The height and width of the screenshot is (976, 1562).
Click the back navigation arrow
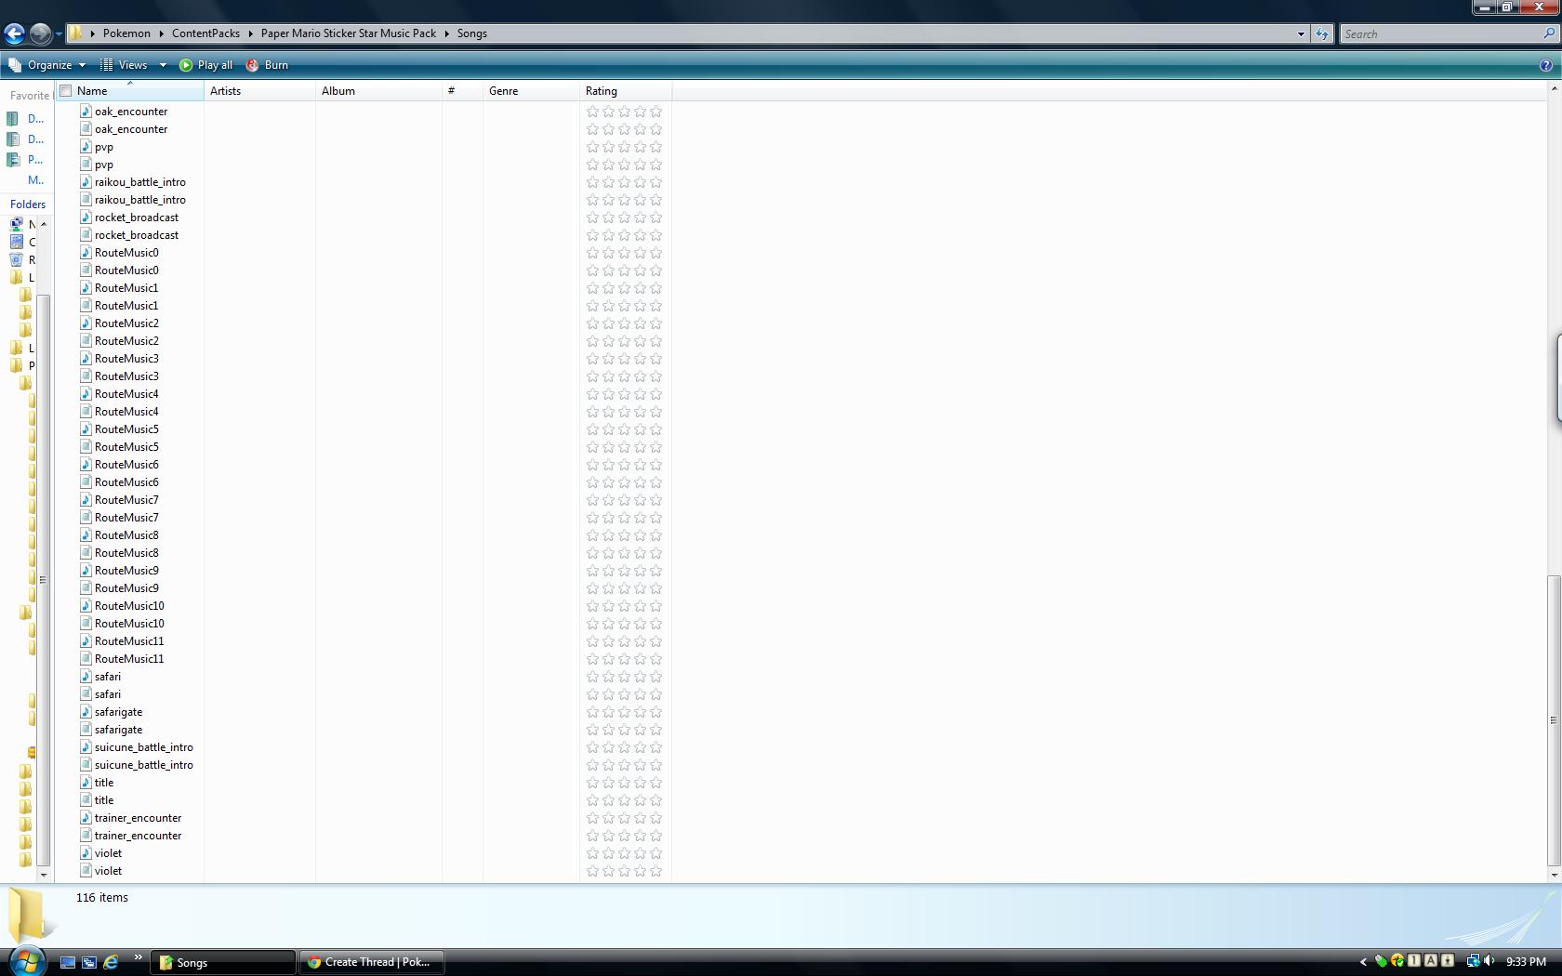[x=14, y=33]
